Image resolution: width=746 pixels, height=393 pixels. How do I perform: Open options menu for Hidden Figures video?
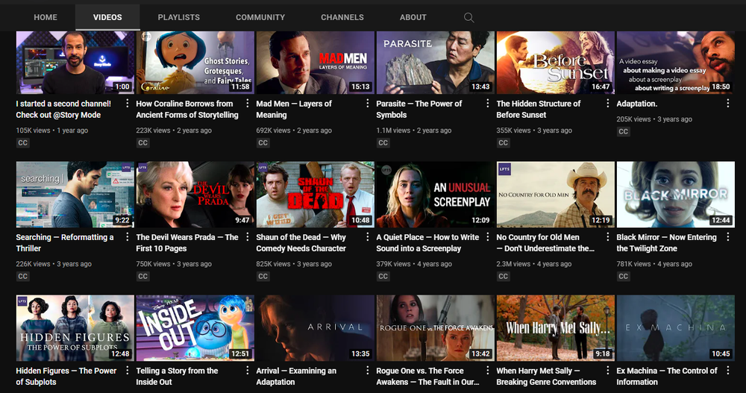click(127, 370)
